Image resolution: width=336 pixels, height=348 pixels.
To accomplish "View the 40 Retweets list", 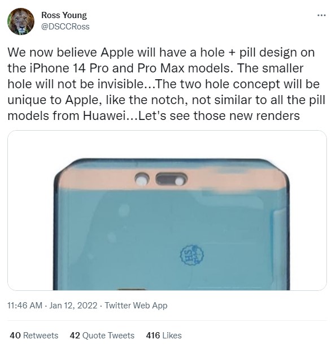I will [x=34, y=335].
